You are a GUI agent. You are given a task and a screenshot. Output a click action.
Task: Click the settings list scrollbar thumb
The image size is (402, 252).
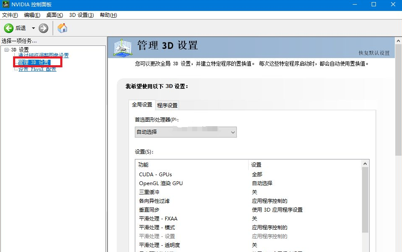click(x=365, y=200)
